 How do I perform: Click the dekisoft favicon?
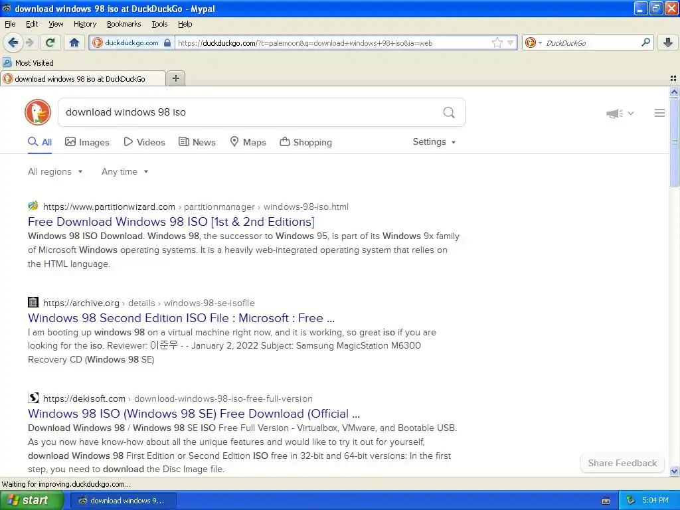[x=33, y=398]
